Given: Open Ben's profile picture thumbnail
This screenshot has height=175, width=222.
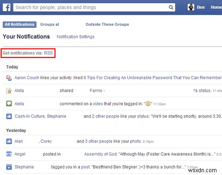Looking at the screenshot, I should coord(191,7).
